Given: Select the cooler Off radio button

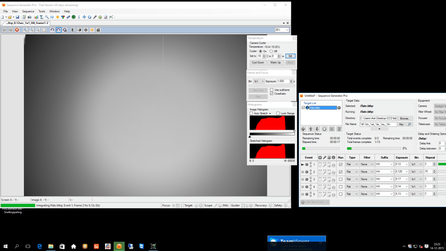Looking at the screenshot, I should 271,51.
